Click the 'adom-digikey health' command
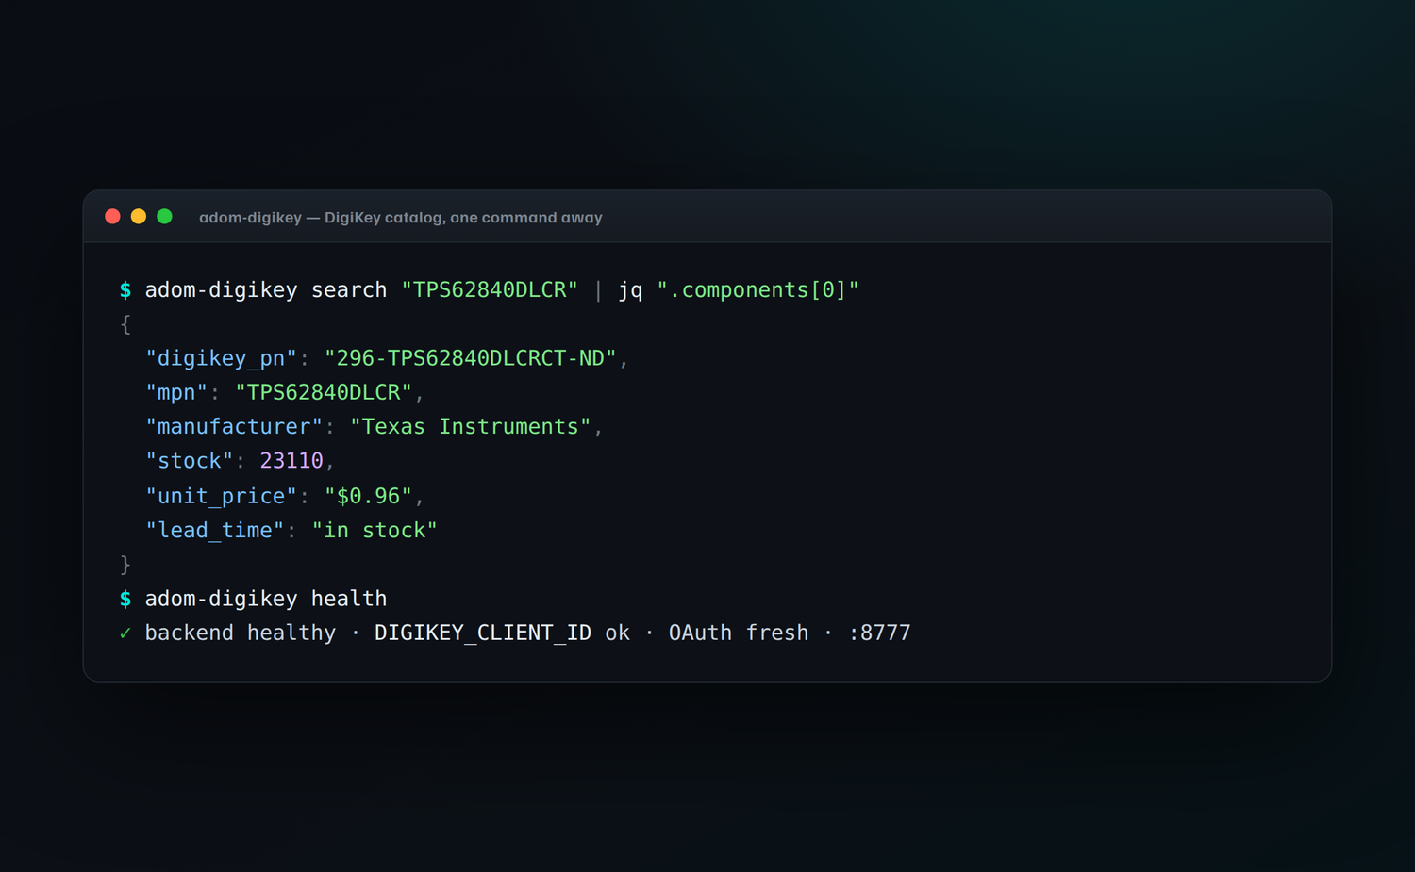1415x872 pixels. tap(266, 599)
